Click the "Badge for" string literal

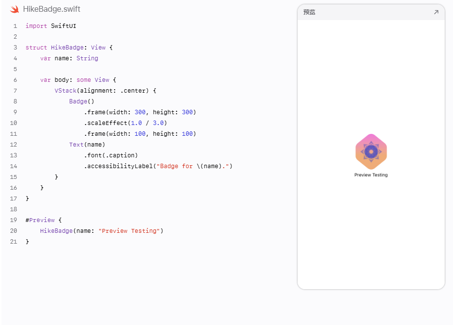(x=175, y=166)
